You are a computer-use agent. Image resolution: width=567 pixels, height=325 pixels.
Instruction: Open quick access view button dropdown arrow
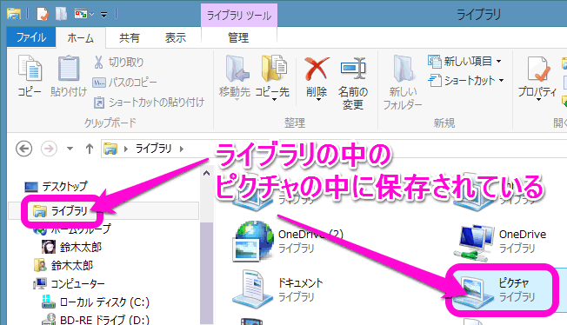pyautogui.click(x=92, y=15)
